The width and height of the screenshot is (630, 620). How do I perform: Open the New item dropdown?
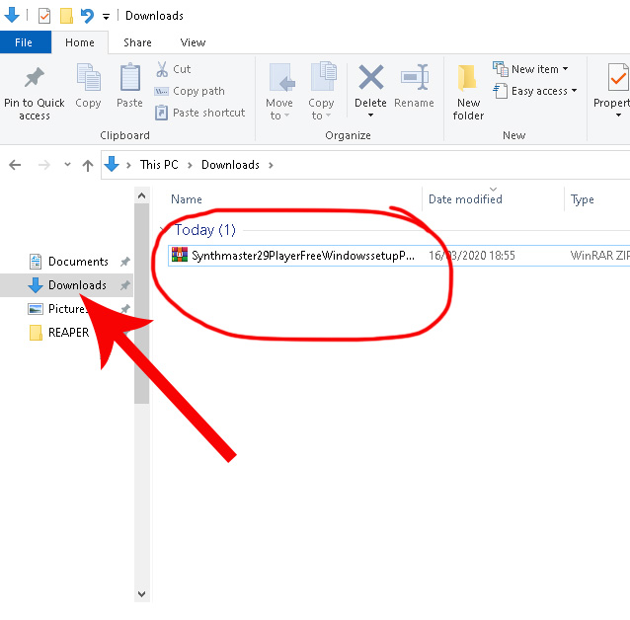pos(530,69)
